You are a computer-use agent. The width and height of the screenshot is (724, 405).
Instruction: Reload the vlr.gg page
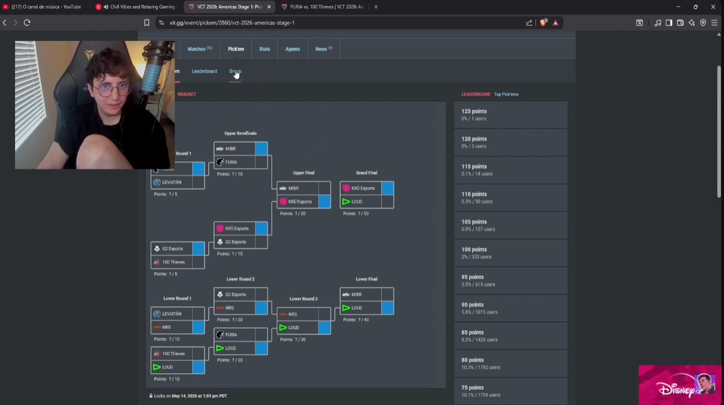tap(27, 22)
